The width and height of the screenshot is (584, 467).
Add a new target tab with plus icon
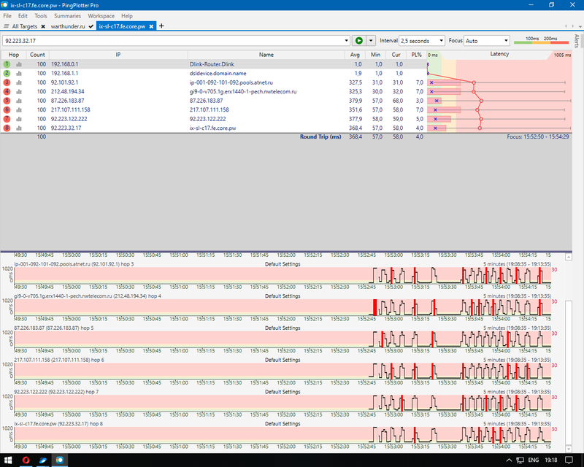coord(161,26)
